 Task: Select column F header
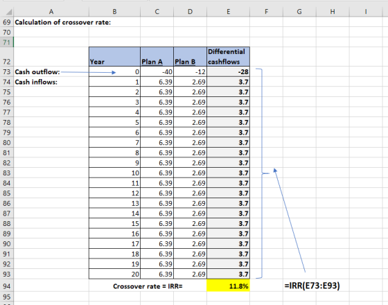[x=266, y=12]
